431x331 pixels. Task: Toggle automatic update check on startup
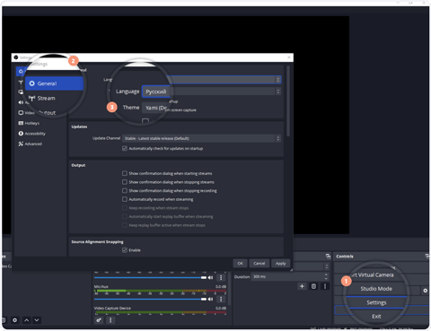[125, 148]
